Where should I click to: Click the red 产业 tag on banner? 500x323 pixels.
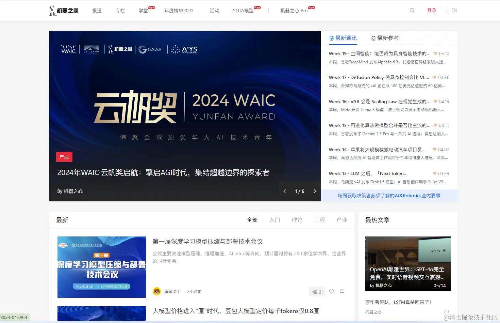(x=64, y=157)
